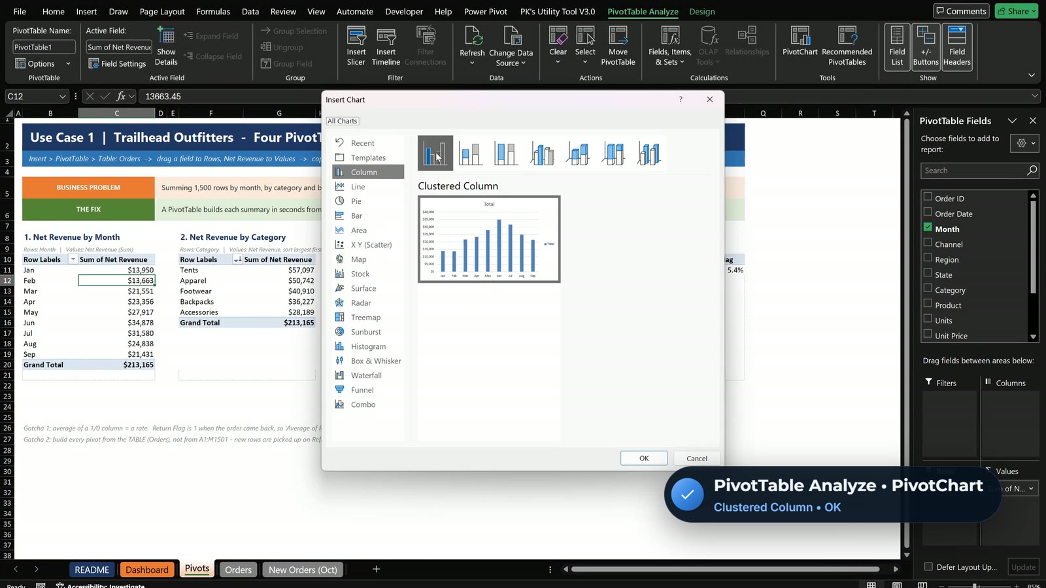Toggle Field Headers display
1046x588 pixels.
point(957,46)
